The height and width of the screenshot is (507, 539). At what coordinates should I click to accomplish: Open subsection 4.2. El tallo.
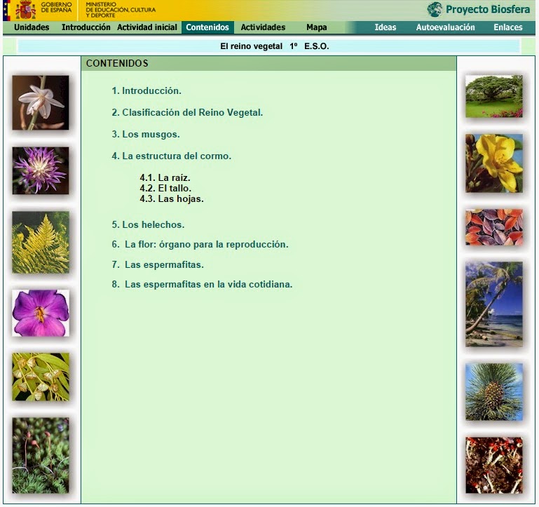pos(165,188)
